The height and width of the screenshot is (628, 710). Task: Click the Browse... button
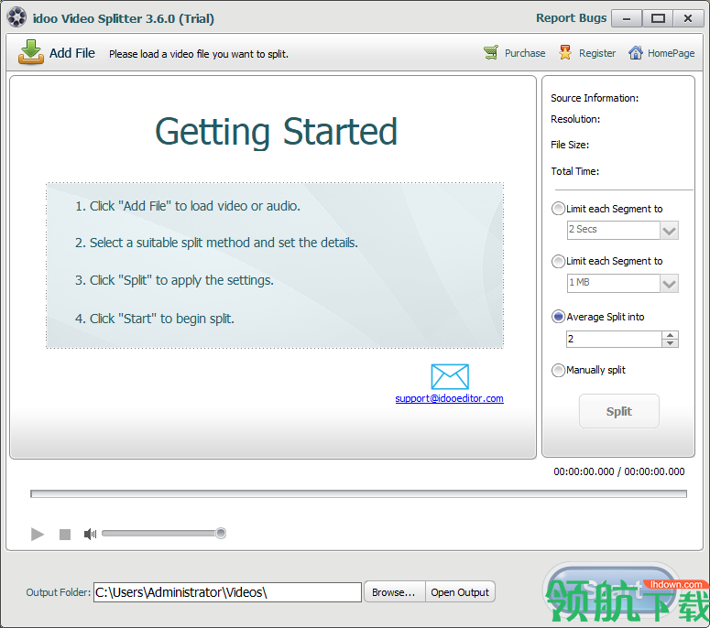(x=394, y=592)
